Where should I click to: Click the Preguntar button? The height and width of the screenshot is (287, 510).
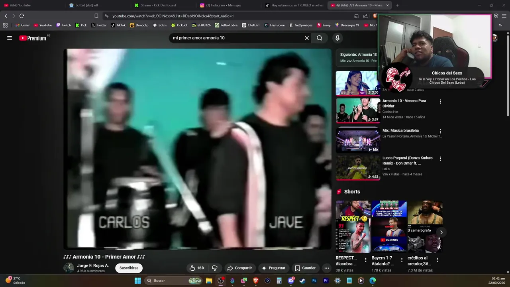coord(273,268)
